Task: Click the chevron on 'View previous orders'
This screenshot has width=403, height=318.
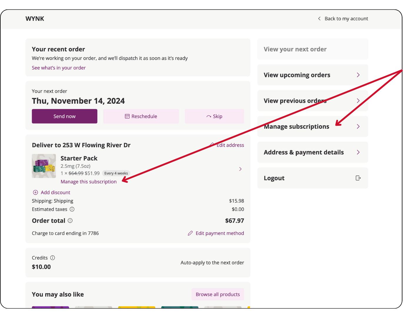Action: (x=358, y=101)
